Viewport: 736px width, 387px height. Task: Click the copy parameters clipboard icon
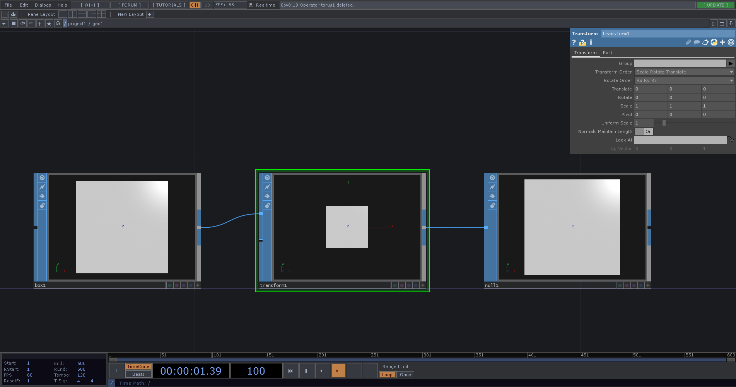[x=705, y=43]
